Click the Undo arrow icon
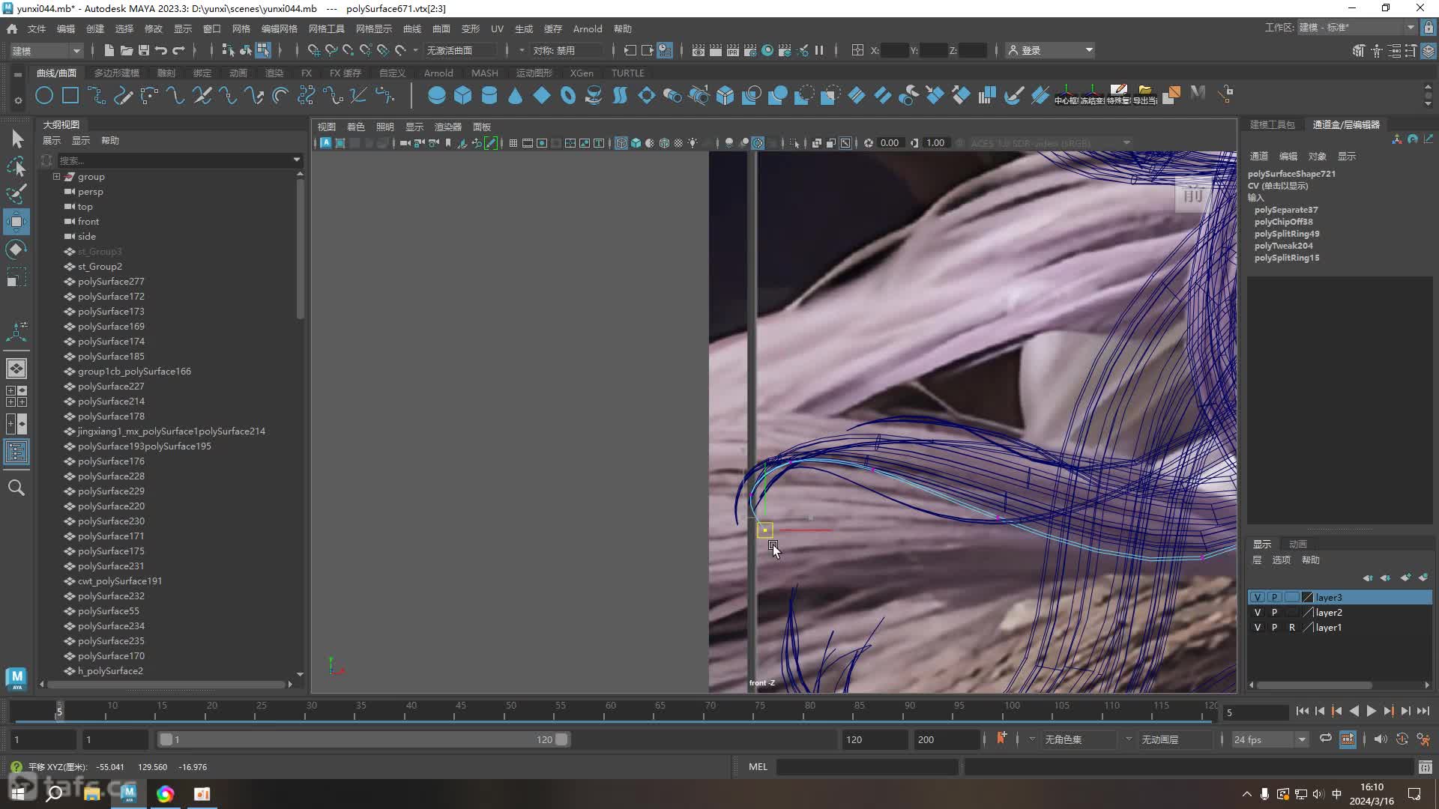This screenshot has width=1439, height=809. [161, 50]
